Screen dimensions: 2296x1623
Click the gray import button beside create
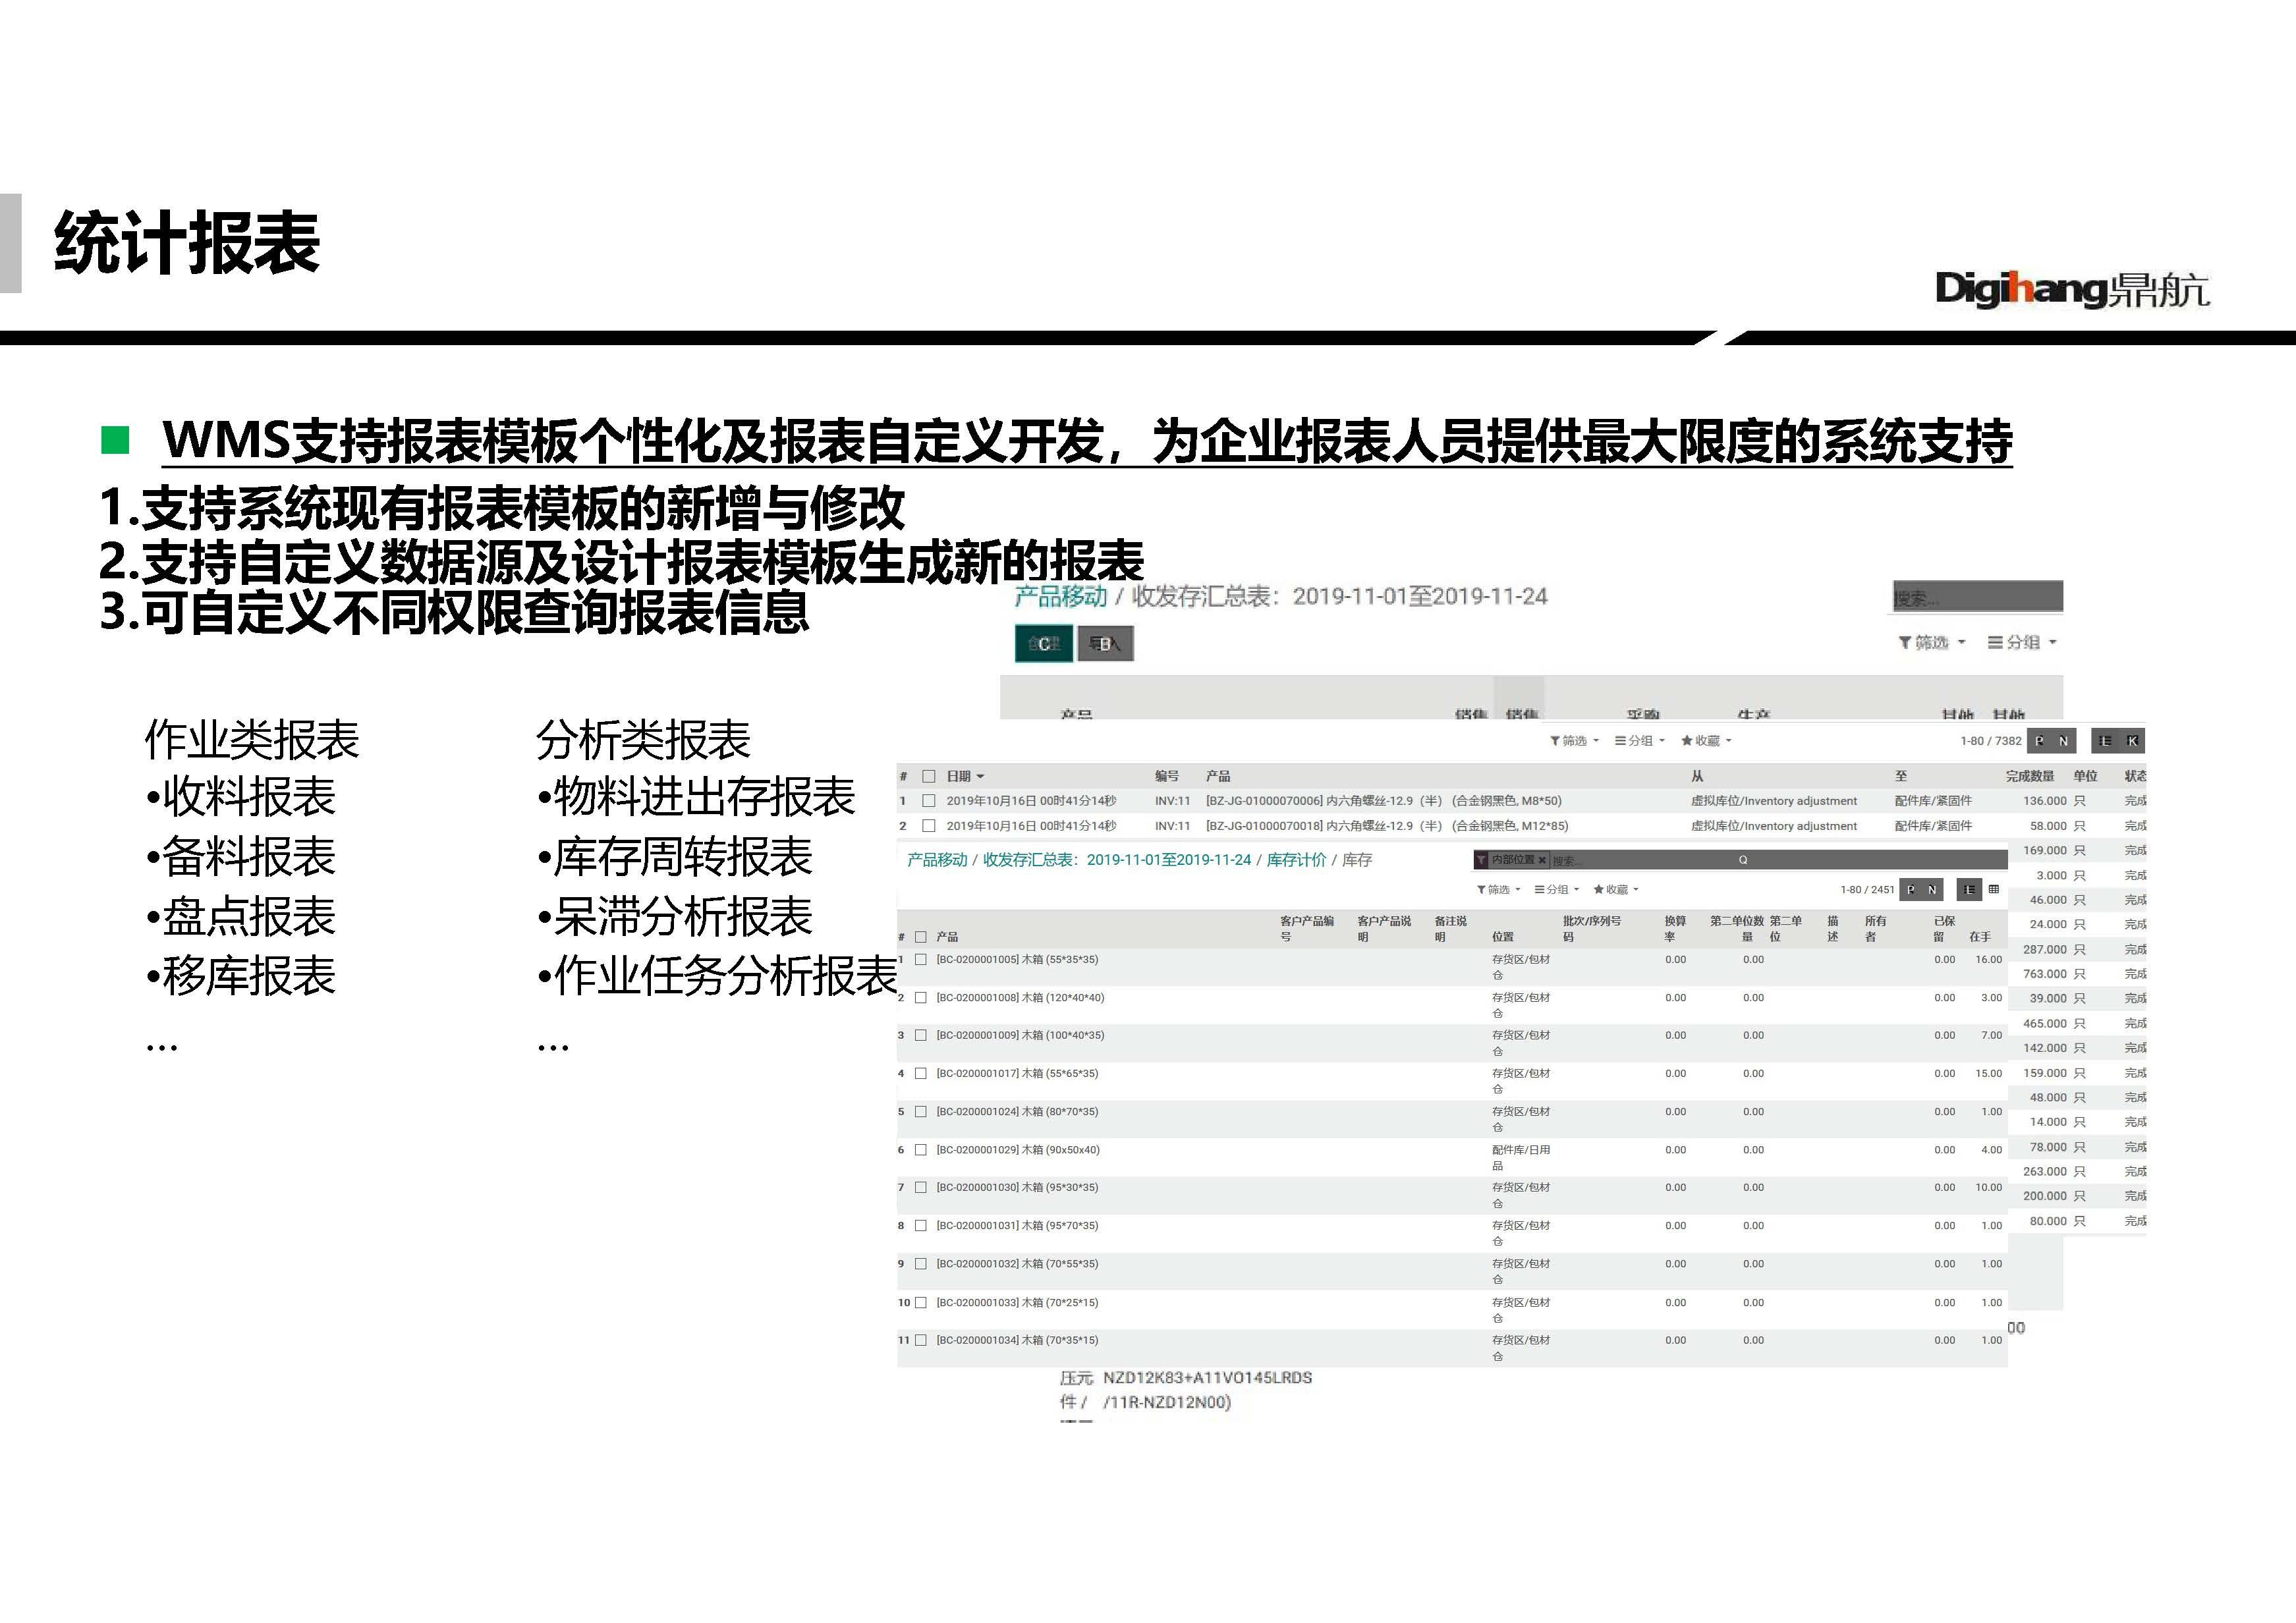(1105, 643)
